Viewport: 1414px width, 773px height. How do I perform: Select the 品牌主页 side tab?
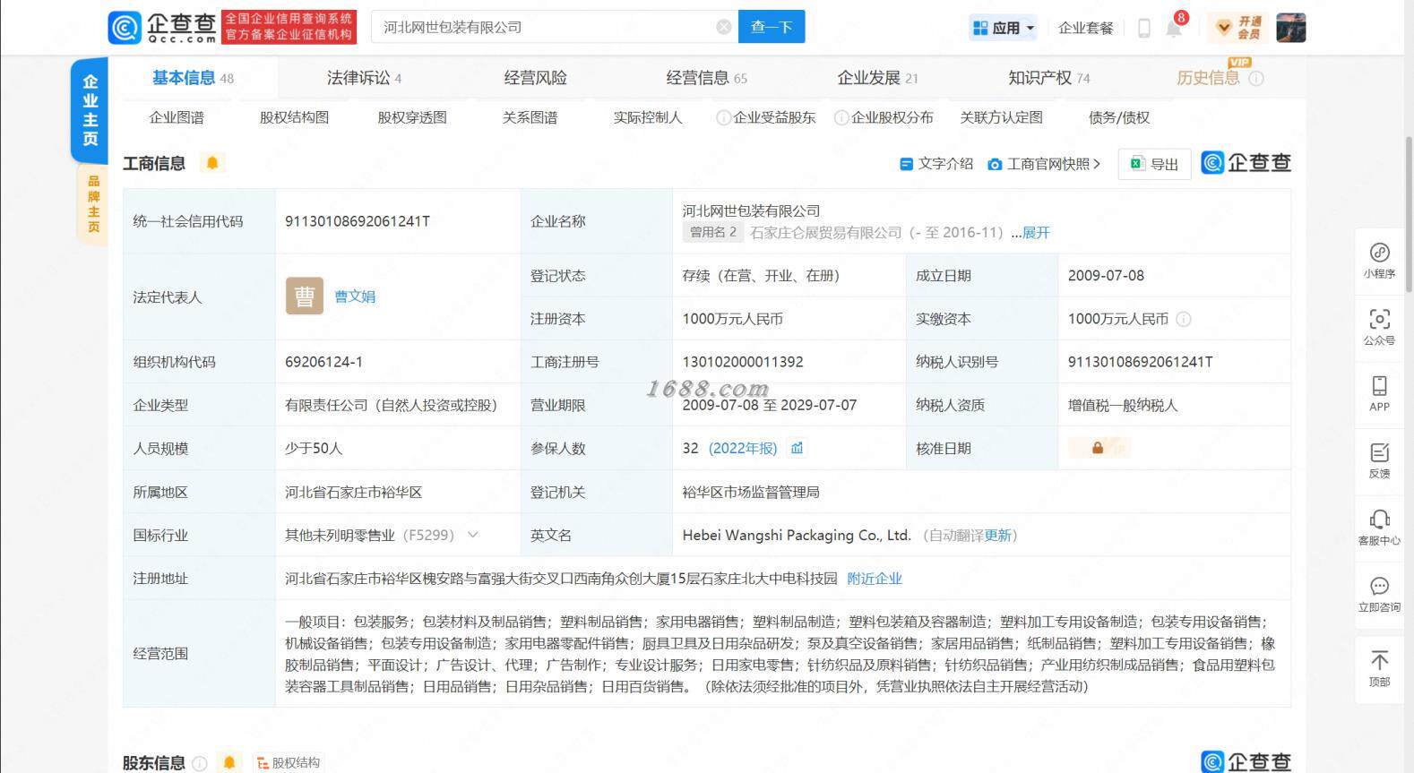point(93,204)
